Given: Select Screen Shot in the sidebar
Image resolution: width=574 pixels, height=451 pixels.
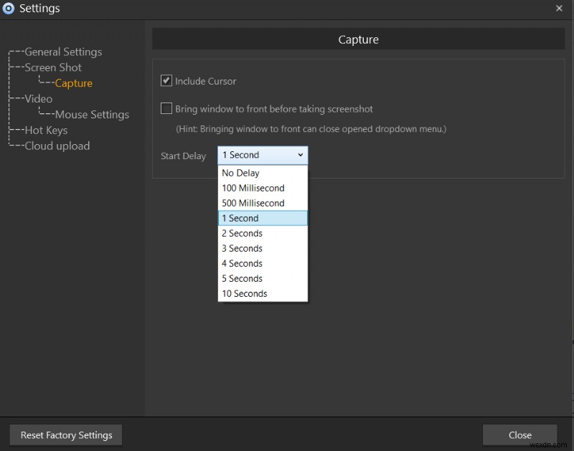Looking at the screenshot, I should click(52, 67).
